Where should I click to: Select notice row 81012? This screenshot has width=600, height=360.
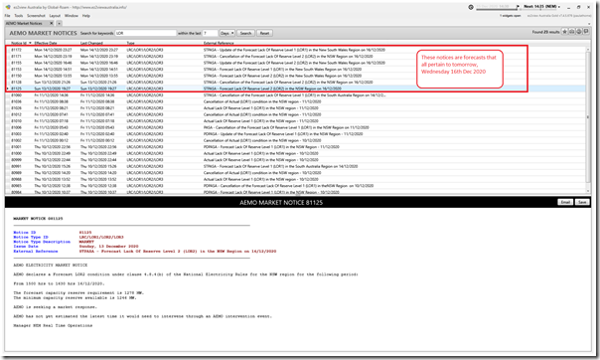click(x=295, y=114)
